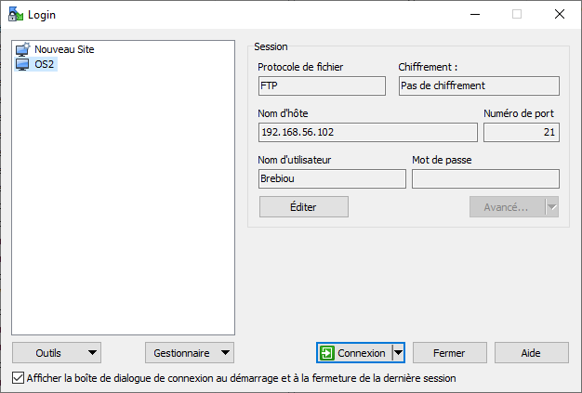Screen dimensions: 582x393
Task: Click the Numéro de port field
Action: point(521,132)
